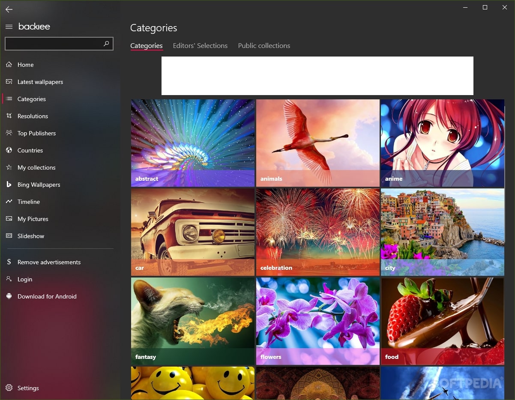Image resolution: width=515 pixels, height=400 pixels.
Task: Toggle the hamburger navigation menu
Action: click(x=9, y=27)
